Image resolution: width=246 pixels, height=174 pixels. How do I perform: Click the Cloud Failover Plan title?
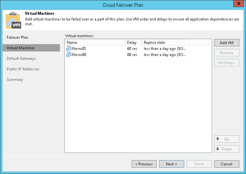(x=123, y=5)
